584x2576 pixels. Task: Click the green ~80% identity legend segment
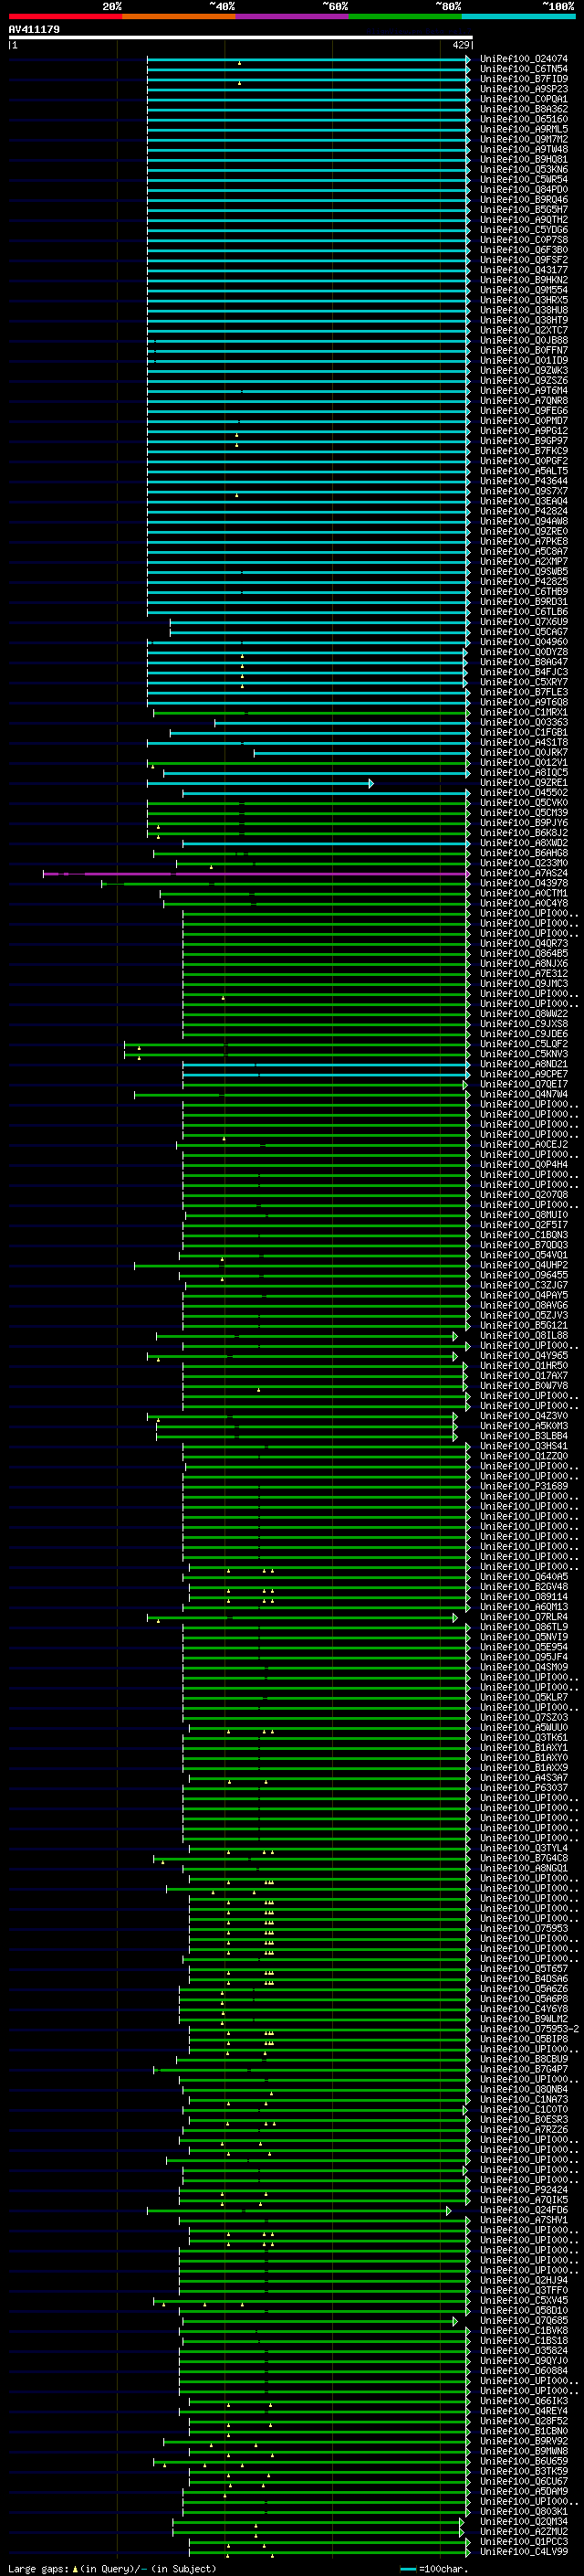pyautogui.click(x=405, y=17)
